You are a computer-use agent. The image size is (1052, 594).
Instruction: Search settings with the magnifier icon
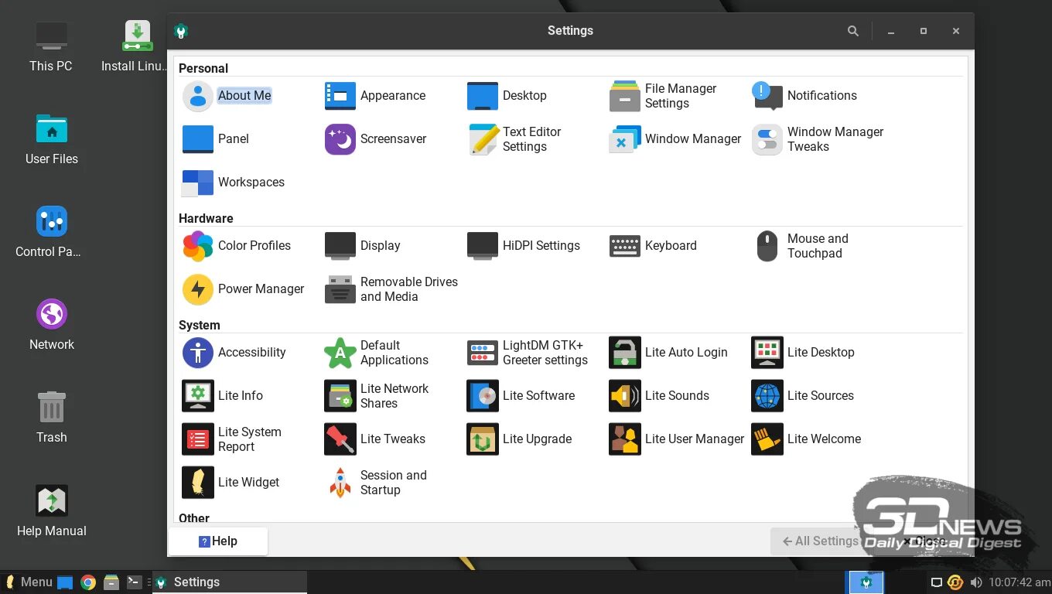point(852,31)
